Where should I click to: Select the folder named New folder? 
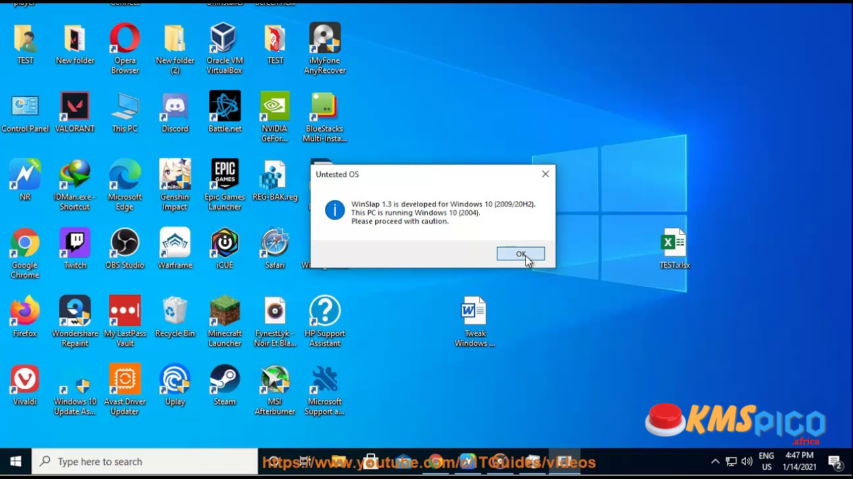75,45
